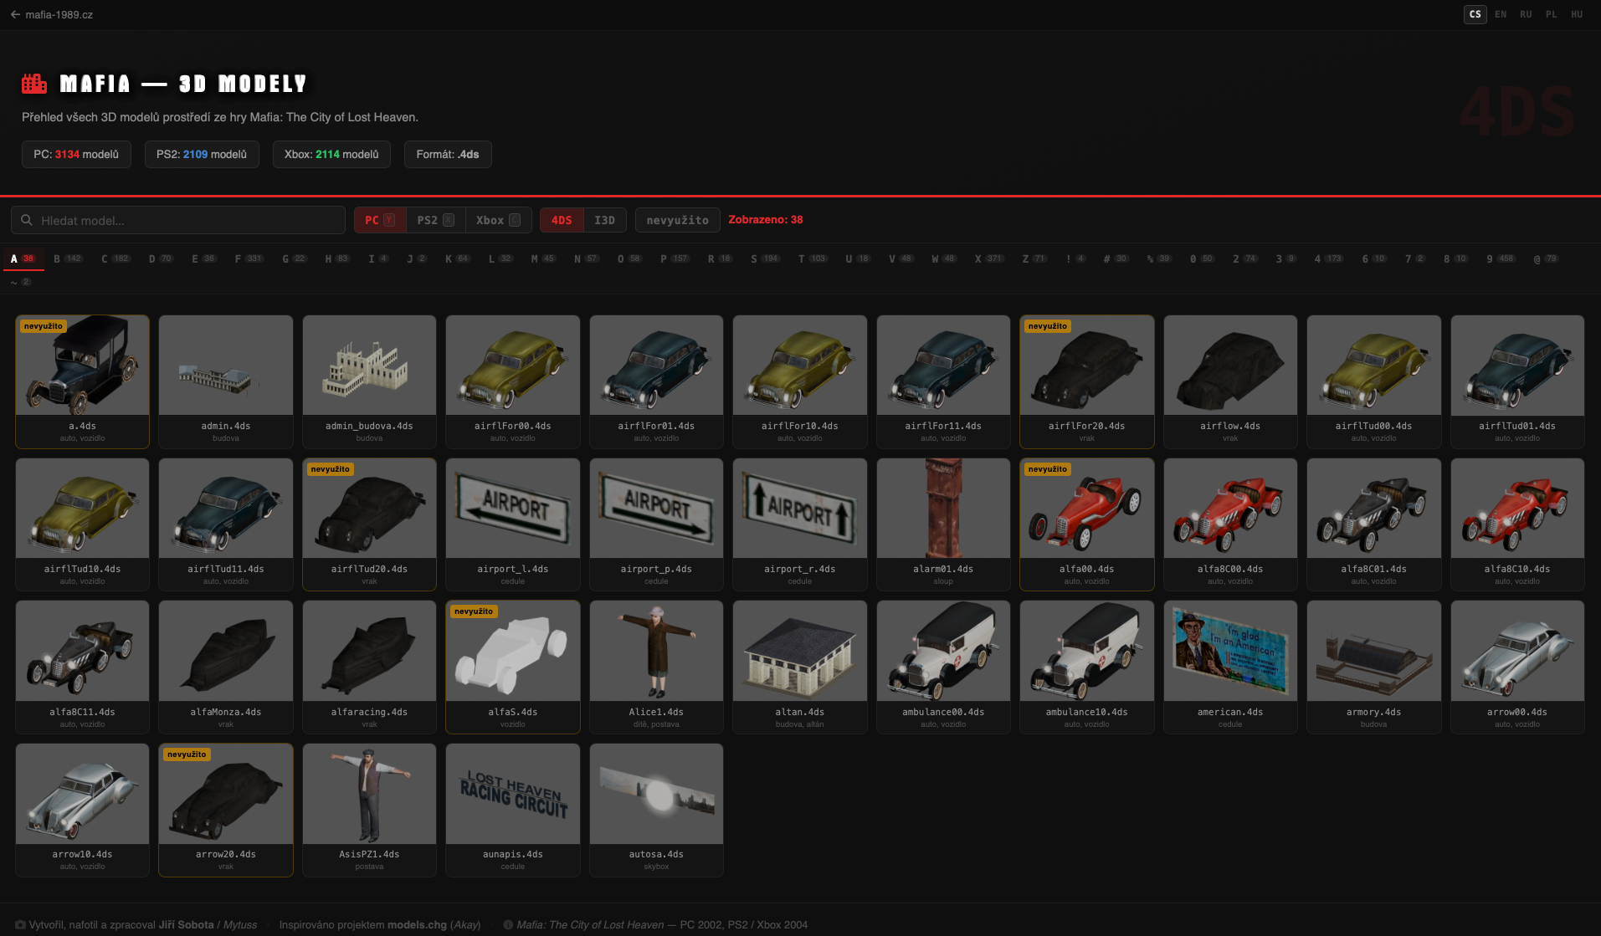Image resolution: width=1601 pixels, height=936 pixels.
Task: Toggle the PC platform filter
Action: [x=380, y=220]
